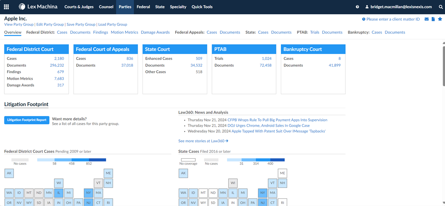Click State Court Enhanced Cases count 509

[199, 58]
